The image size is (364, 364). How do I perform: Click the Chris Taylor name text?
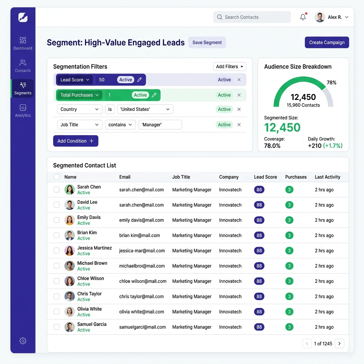89,294
